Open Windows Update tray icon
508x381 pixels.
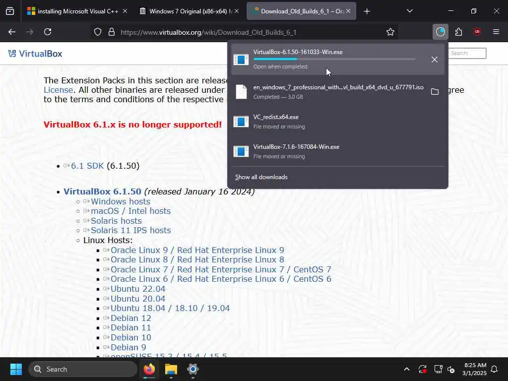point(423,369)
